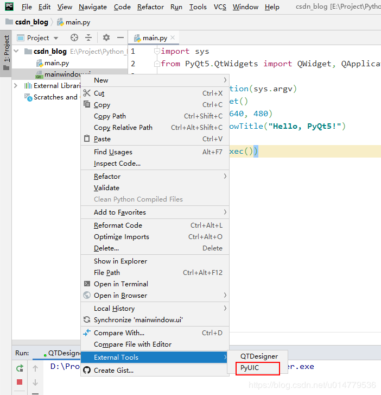
Task: Choose Copy Path in context menu
Action: [x=155, y=116]
